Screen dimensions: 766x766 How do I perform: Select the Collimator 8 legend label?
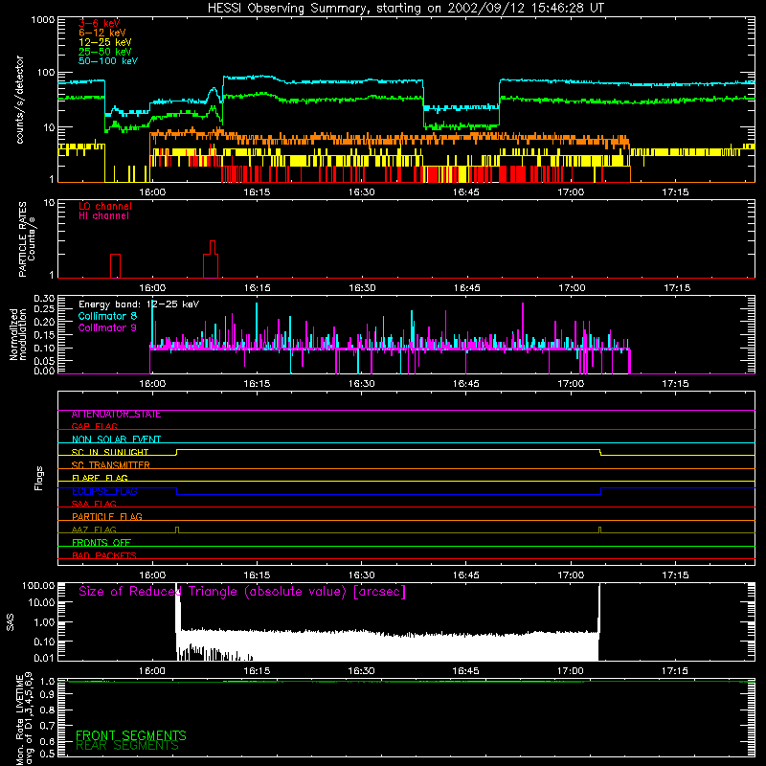(x=107, y=316)
